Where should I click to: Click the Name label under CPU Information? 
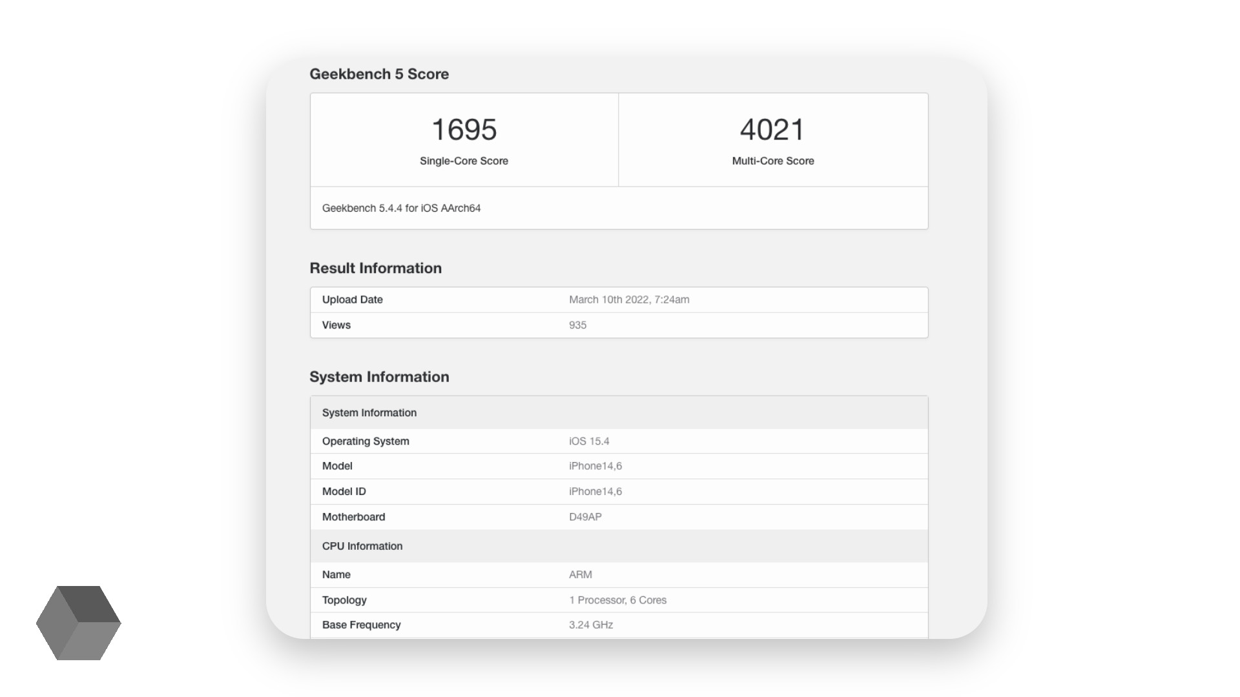[x=336, y=574]
